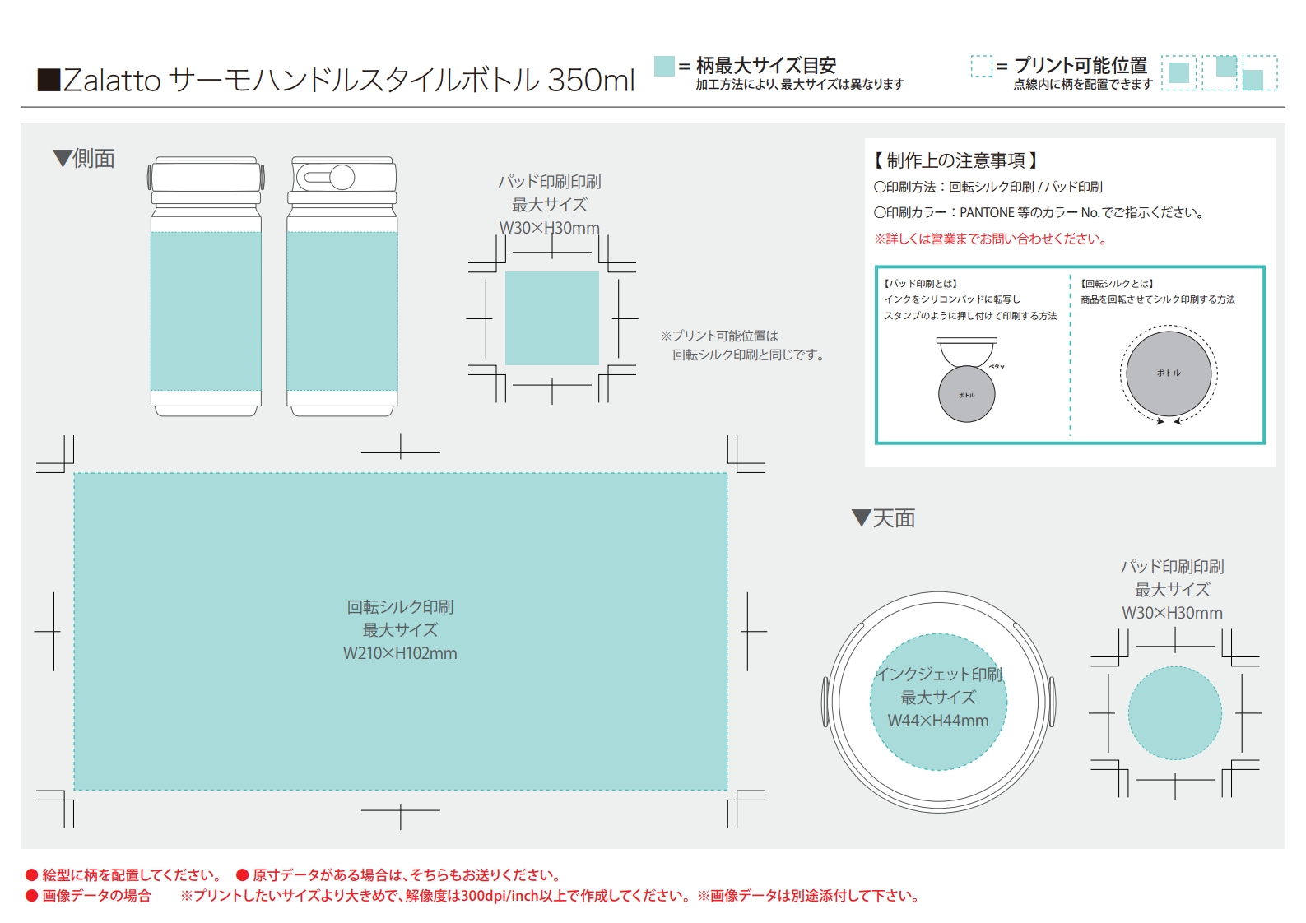This screenshot has width=1306, height=923.
Task: Click the top-view round pad print circle
Action: 1175,712
